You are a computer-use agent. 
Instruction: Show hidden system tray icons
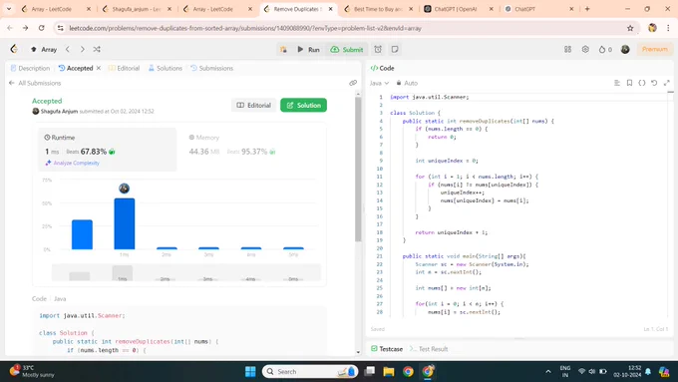tap(548, 371)
